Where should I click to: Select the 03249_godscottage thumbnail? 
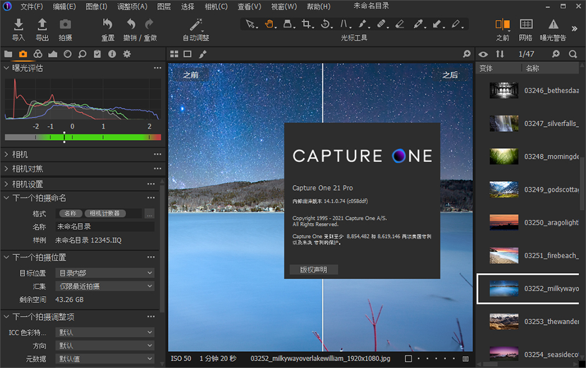[x=504, y=189]
